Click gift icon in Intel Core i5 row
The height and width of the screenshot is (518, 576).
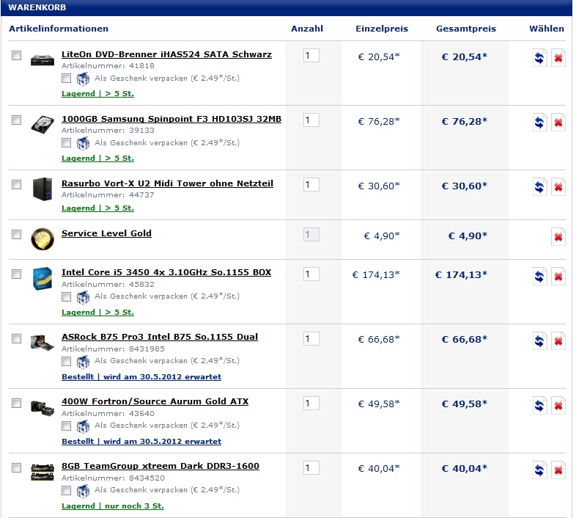pyautogui.click(x=83, y=297)
